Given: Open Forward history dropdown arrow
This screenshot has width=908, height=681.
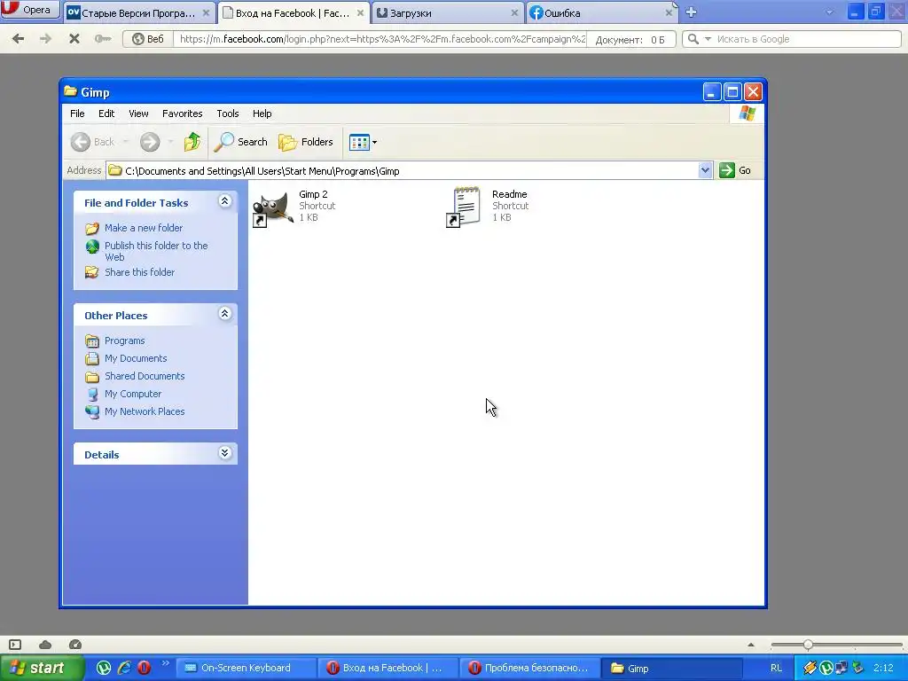Looking at the screenshot, I should coord(170,142).
